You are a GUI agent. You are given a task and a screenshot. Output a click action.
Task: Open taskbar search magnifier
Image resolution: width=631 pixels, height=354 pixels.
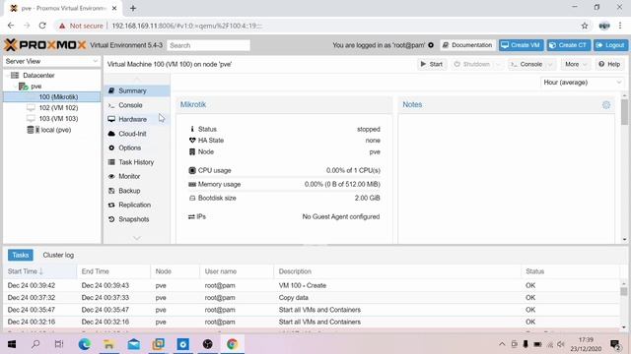(35, 344)
